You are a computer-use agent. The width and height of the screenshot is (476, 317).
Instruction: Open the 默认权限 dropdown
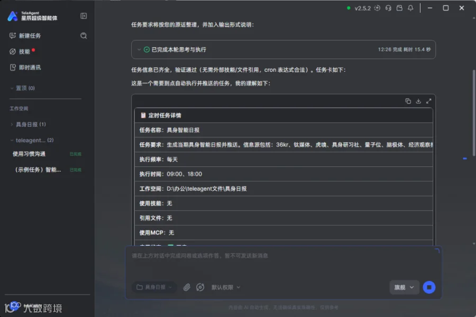click(225, 287)
